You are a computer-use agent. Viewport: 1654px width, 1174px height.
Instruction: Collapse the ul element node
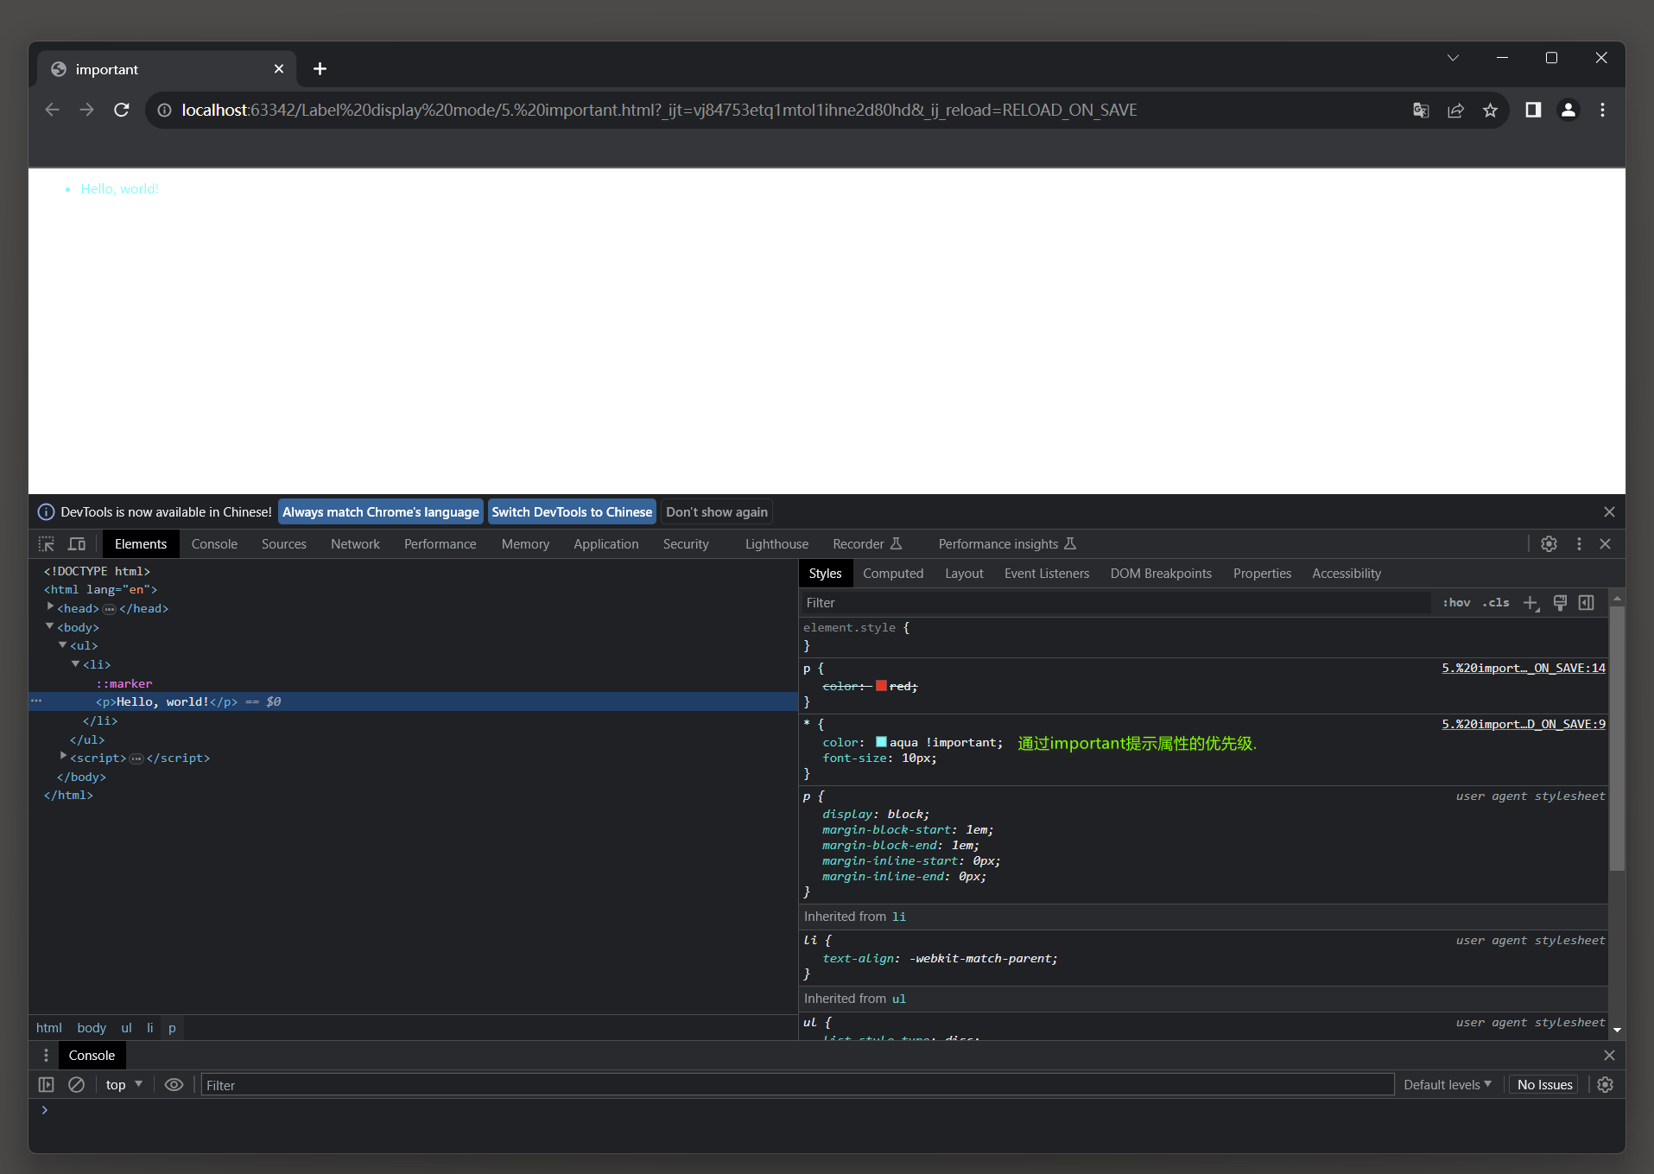point(63,645)
